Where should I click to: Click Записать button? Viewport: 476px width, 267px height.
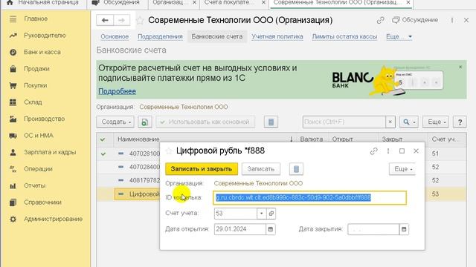(261, 169)
